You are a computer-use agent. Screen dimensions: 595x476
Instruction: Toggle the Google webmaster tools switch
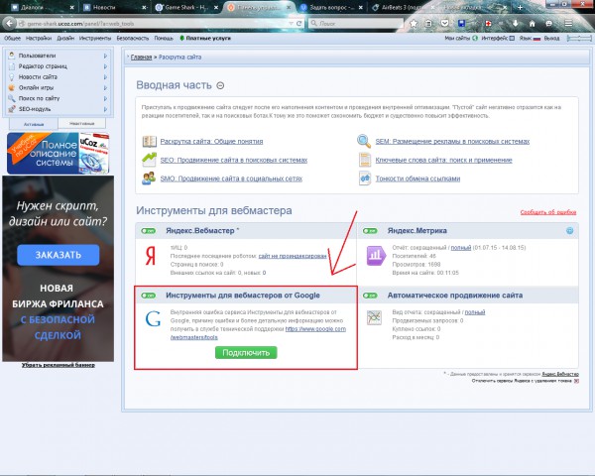point(149,296)
